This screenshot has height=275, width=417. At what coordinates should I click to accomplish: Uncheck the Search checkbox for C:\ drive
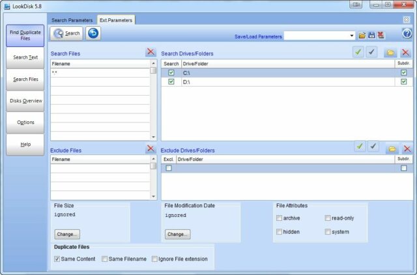pos(171,73)
